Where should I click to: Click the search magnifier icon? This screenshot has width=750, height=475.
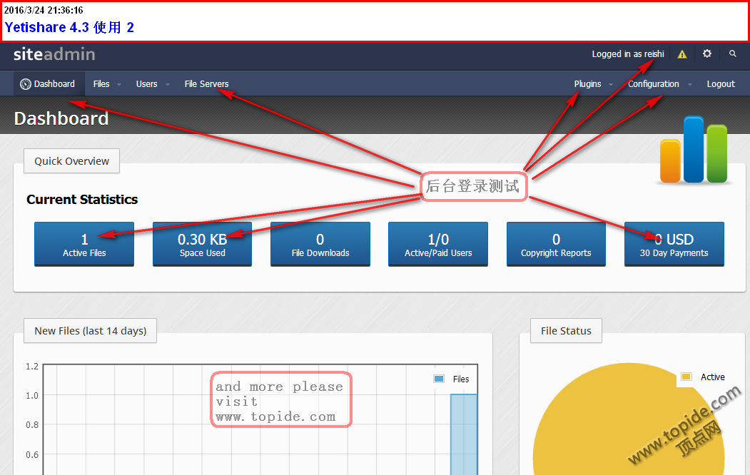coord(732,53)
